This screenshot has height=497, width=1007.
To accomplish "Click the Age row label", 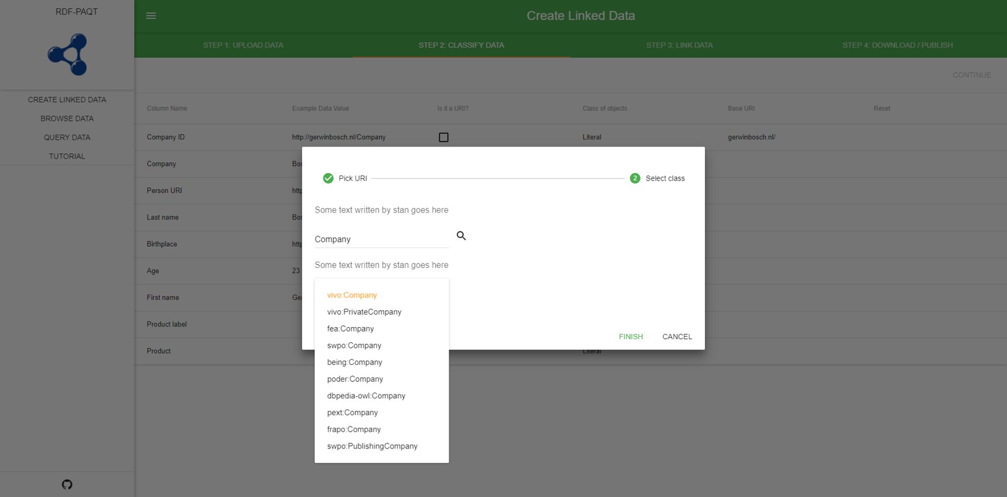I will [153, 271].
